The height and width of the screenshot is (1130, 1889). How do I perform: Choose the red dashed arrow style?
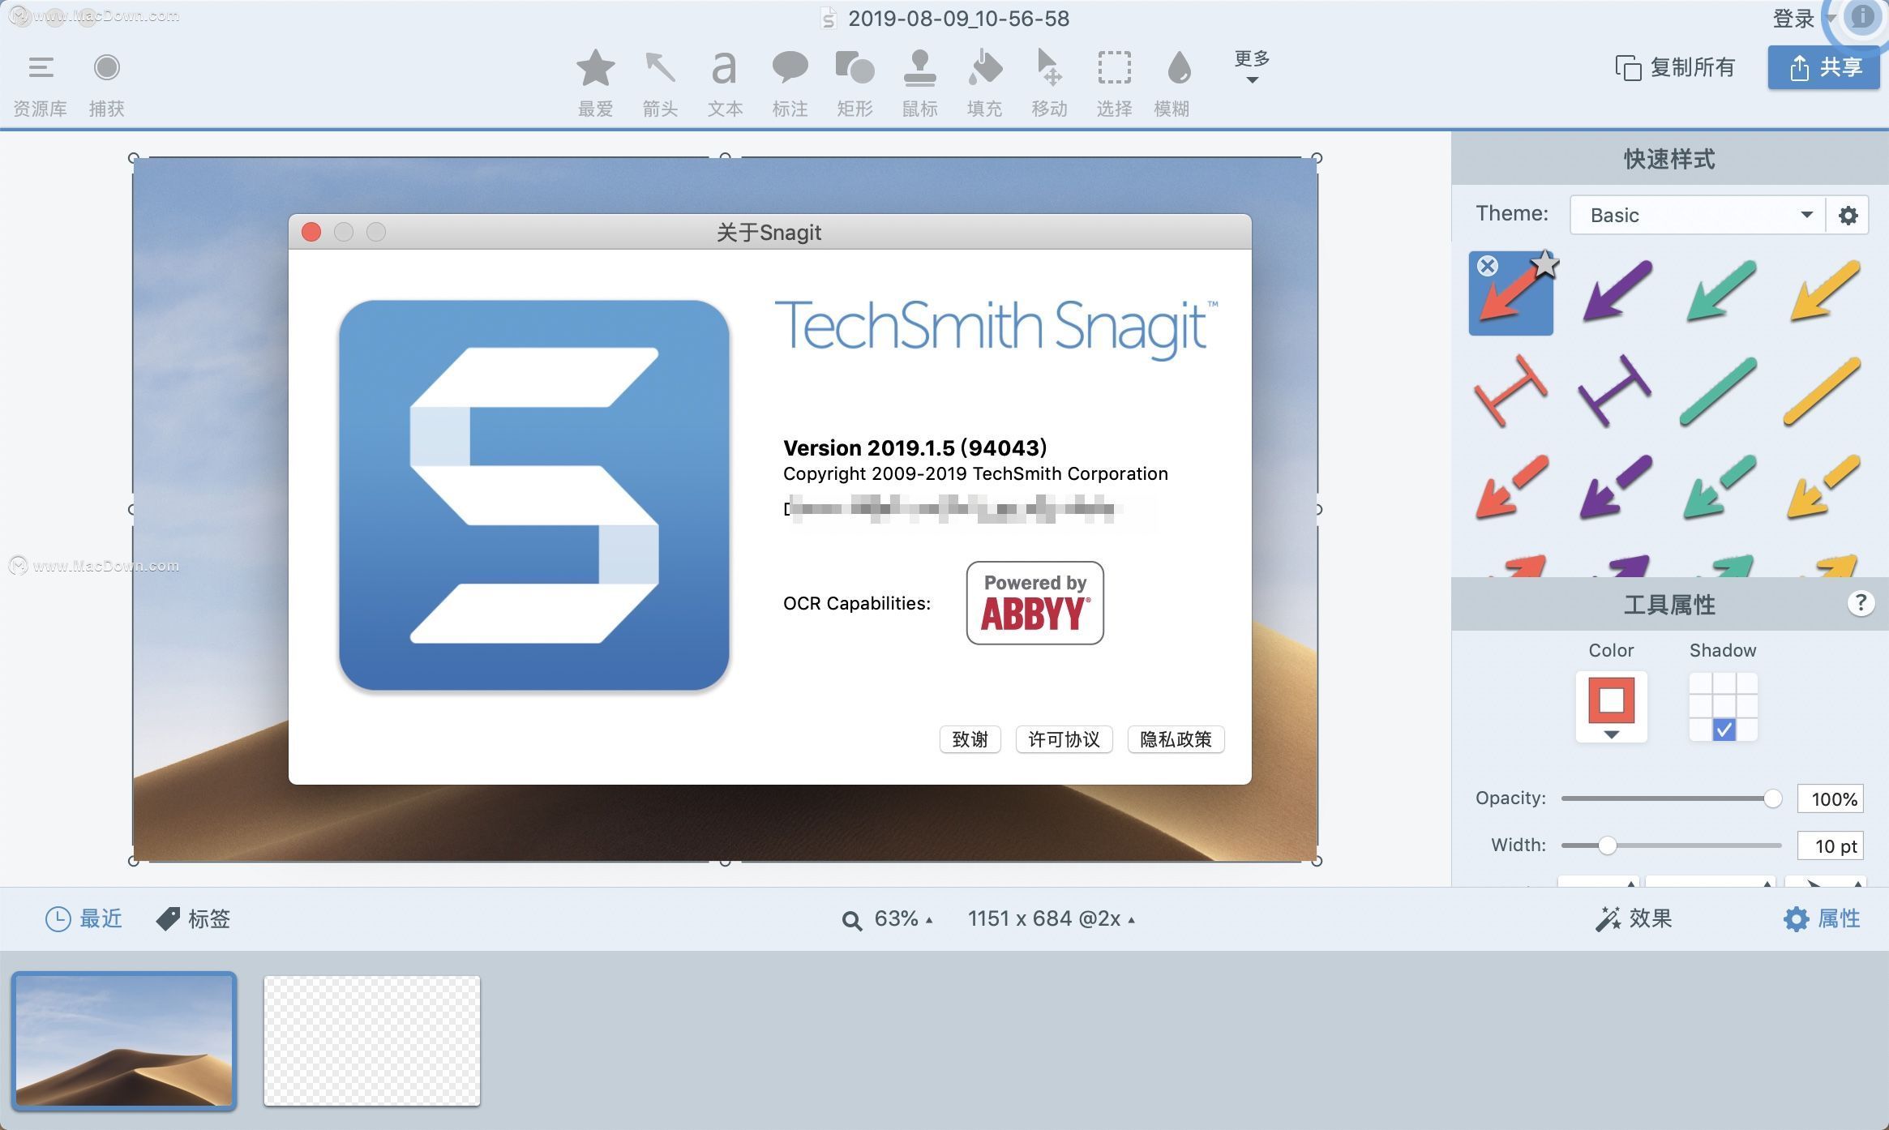(x=1512, y=486)
